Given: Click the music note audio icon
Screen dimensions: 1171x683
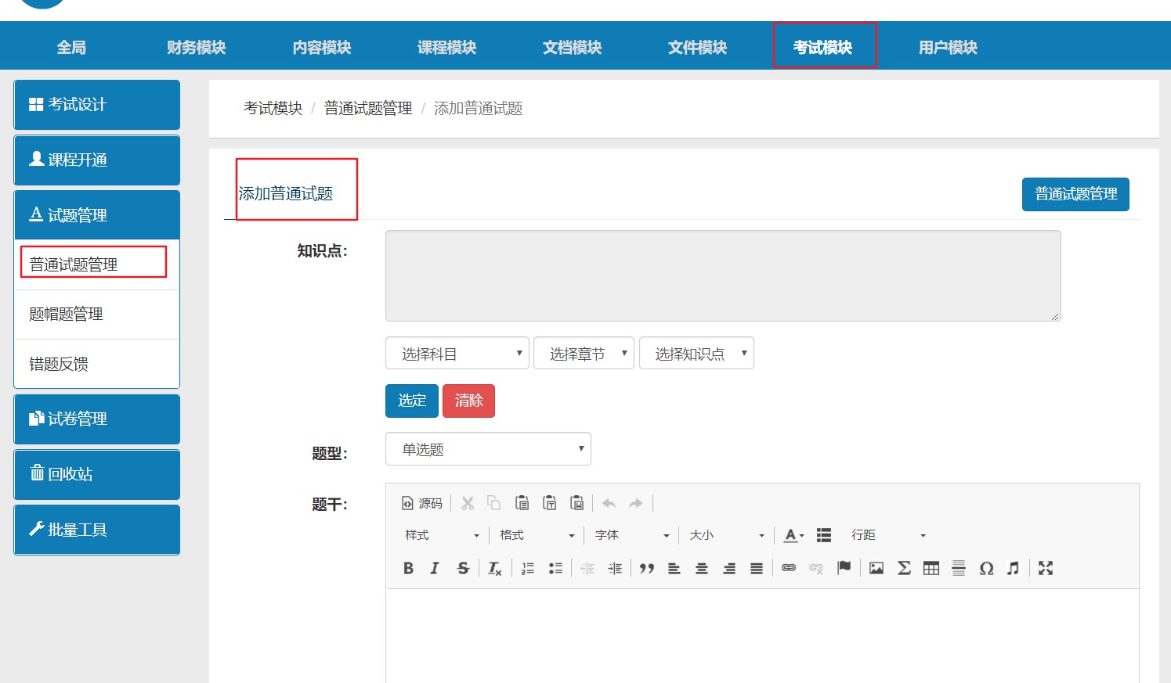Looking at the screenshot, I should point(1013,568).
